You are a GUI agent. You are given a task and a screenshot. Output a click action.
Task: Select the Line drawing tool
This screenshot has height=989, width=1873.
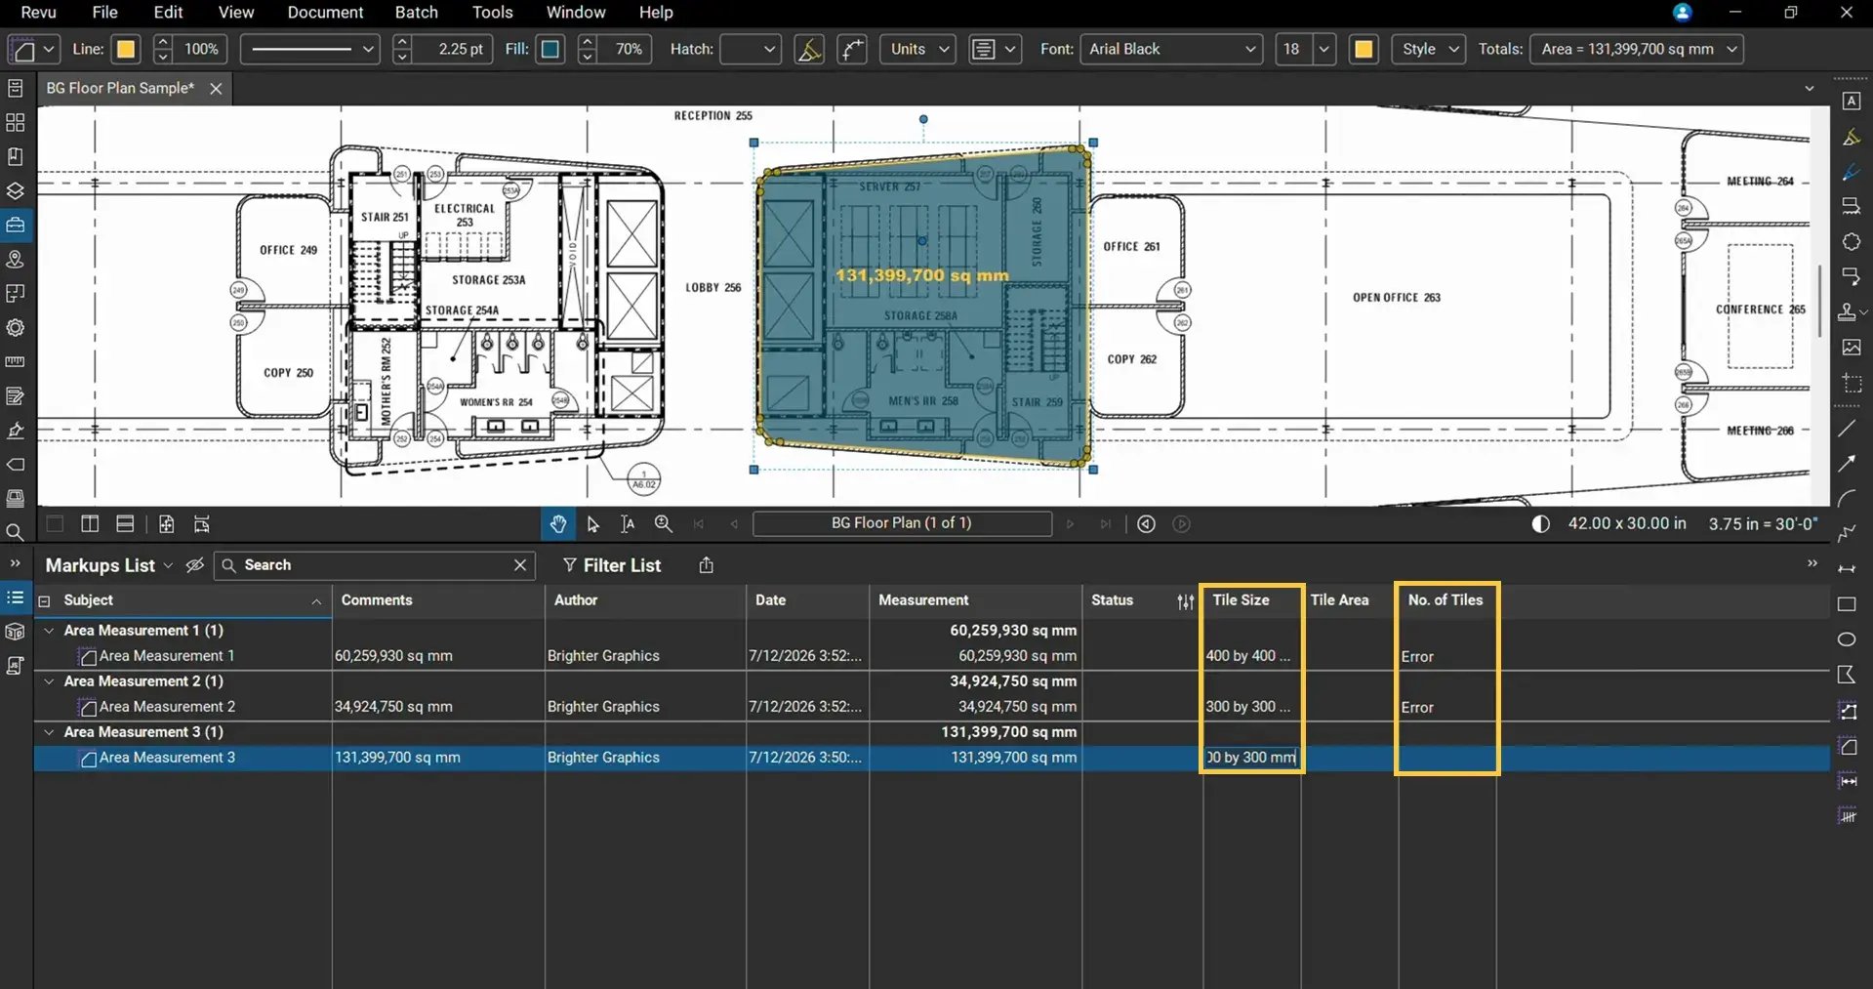[x=1847, y=429]
